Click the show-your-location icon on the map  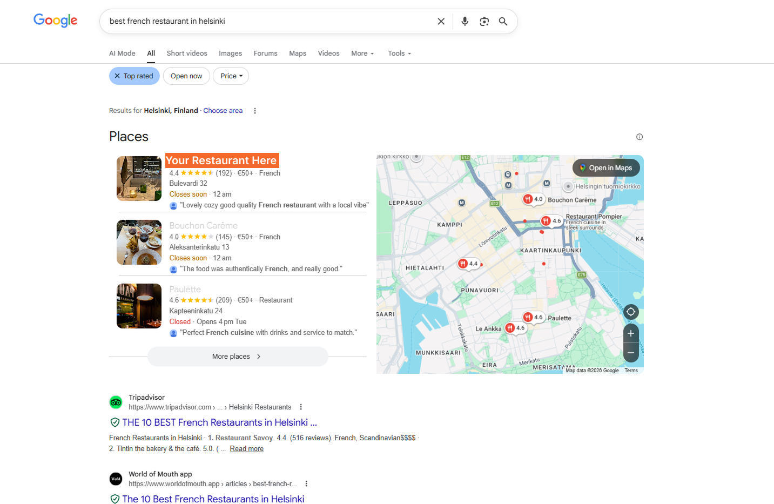click(x=630, y=311)
